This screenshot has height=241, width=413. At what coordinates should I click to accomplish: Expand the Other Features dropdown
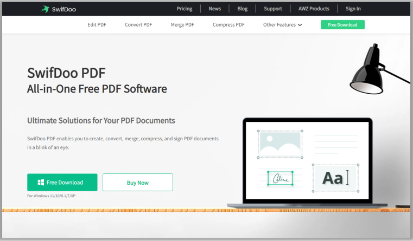pos(282,25)
